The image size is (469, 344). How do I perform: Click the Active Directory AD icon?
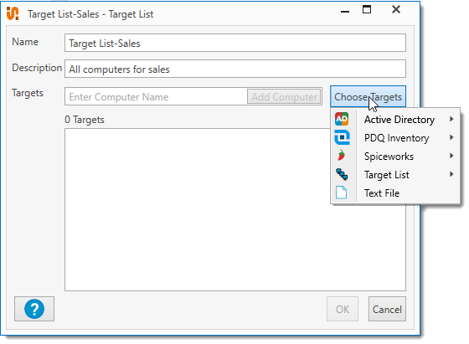(342, 119)
